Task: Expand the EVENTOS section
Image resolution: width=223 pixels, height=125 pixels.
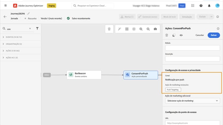Action: (x=3, y=37)
